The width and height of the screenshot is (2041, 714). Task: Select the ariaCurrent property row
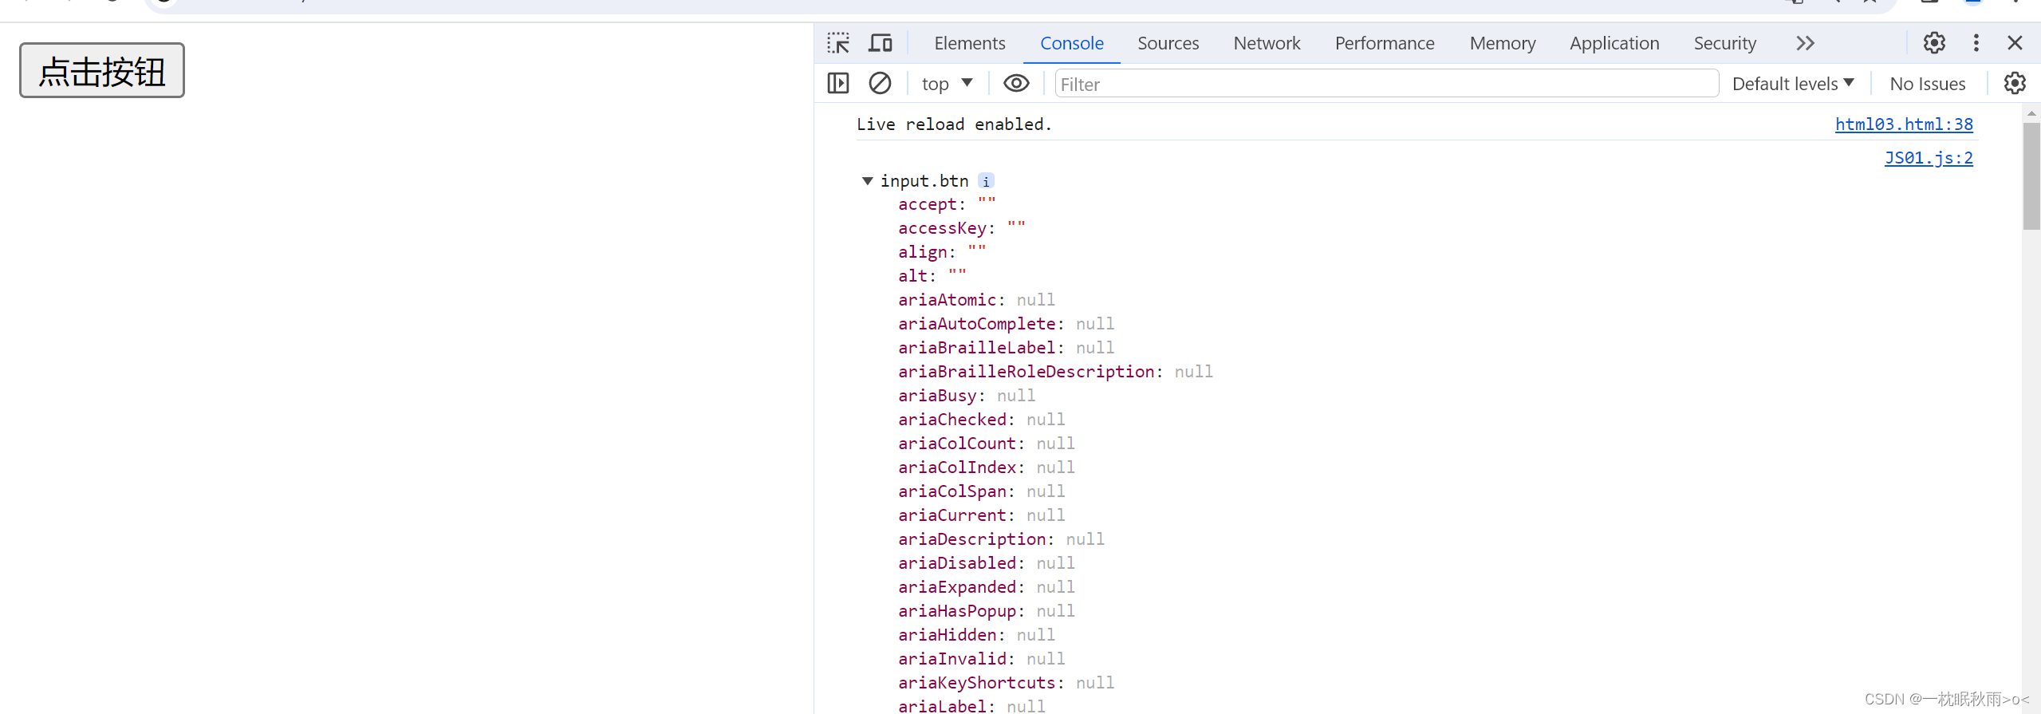coord(982,515)
